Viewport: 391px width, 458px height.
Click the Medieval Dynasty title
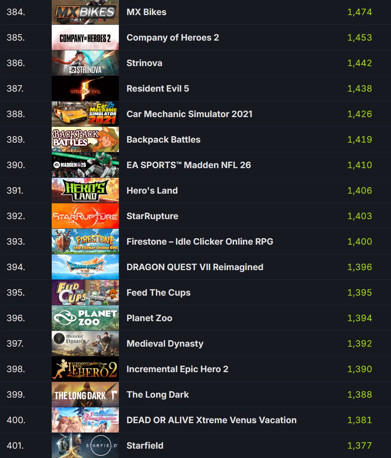165,344
